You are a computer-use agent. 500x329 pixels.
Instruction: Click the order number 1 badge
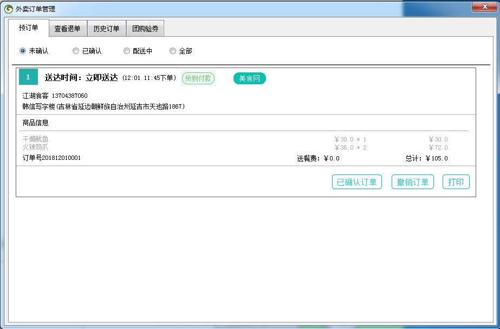tap(28, 77)
